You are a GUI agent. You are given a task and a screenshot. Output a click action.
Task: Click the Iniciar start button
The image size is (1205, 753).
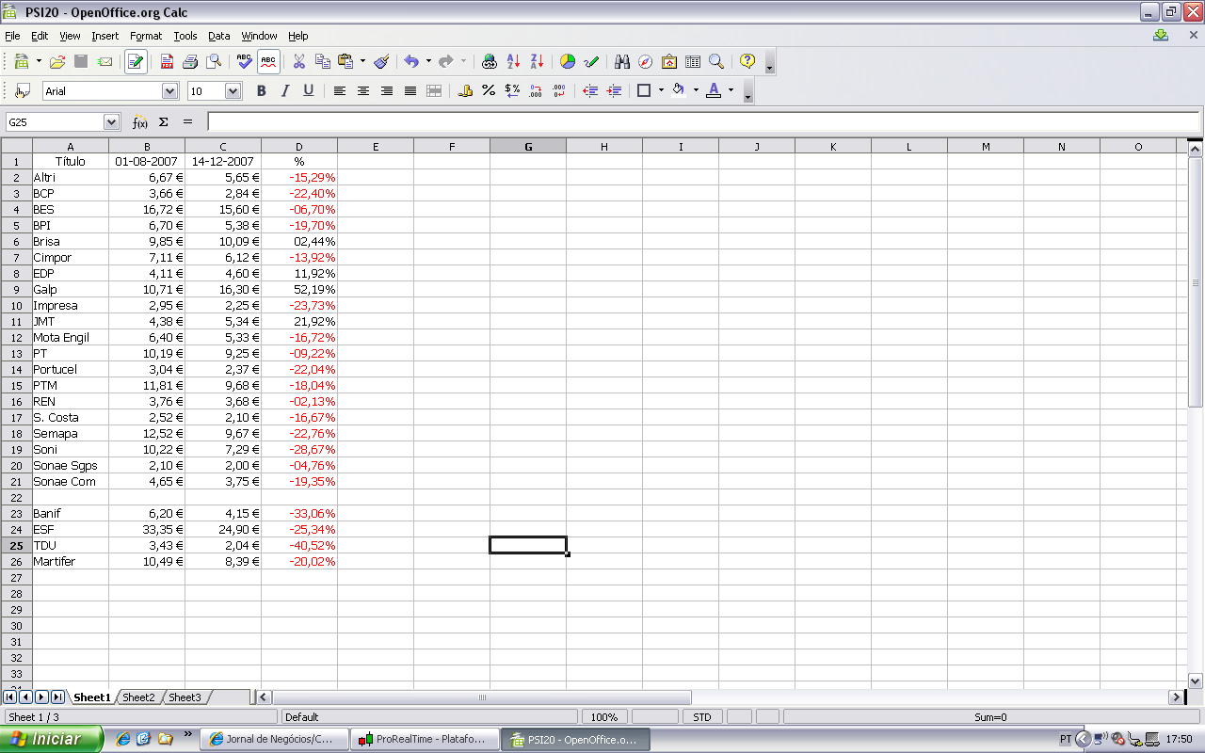point(52,739)
